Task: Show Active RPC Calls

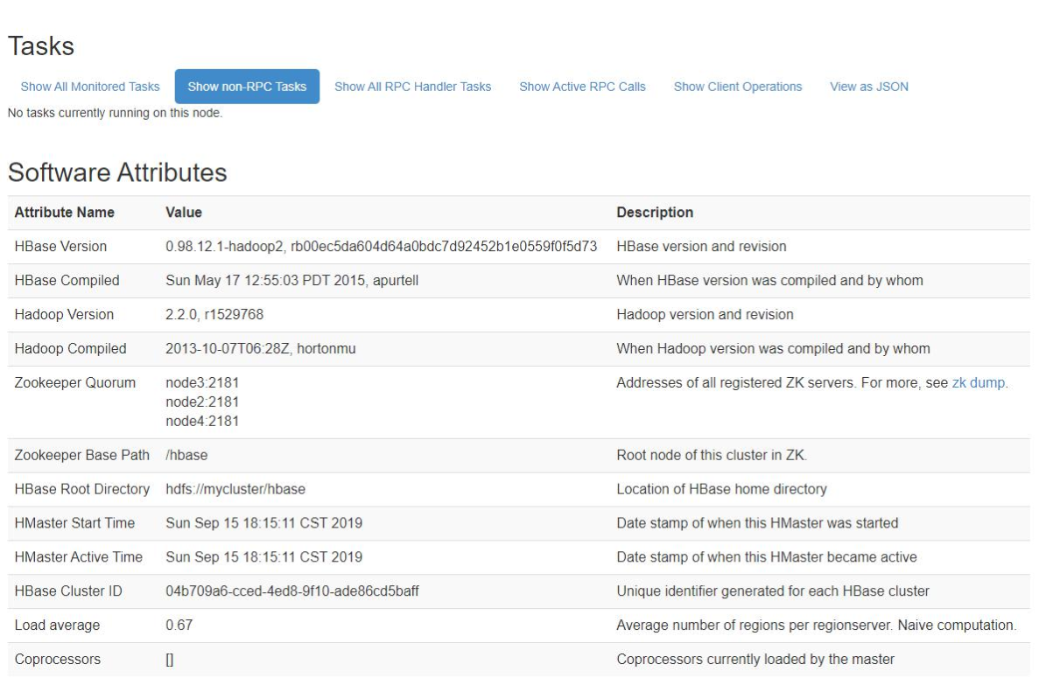Action: point(582,87)
